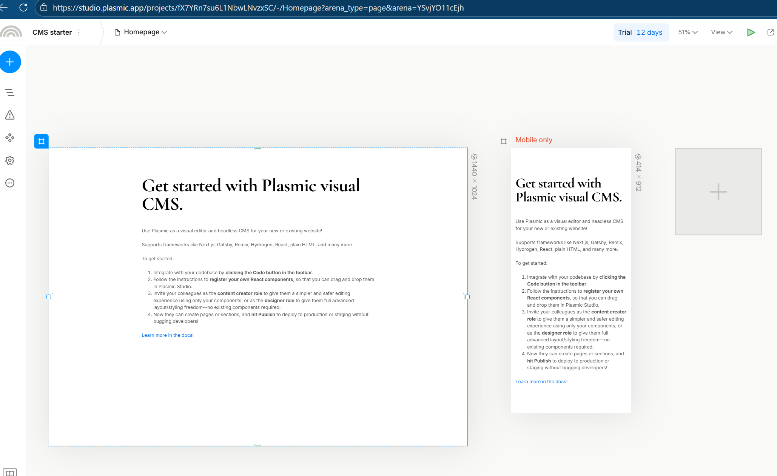Open the outline tree panel icon
The width and height of the screenshot is (777, 476).
(x=10, y=92)
